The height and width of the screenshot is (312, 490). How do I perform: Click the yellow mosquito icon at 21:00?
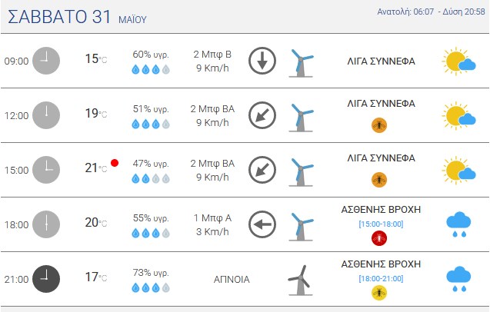pos(379,293)
